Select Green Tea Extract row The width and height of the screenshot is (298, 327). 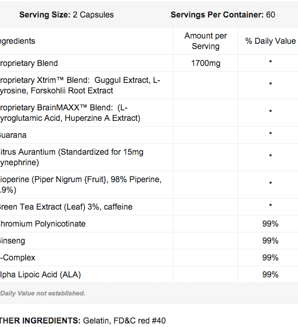coord(149,207)
